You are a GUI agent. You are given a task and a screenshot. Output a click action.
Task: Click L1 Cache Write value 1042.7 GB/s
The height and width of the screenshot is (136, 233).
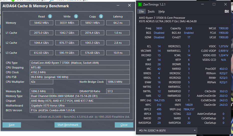[x=67, y=33]
